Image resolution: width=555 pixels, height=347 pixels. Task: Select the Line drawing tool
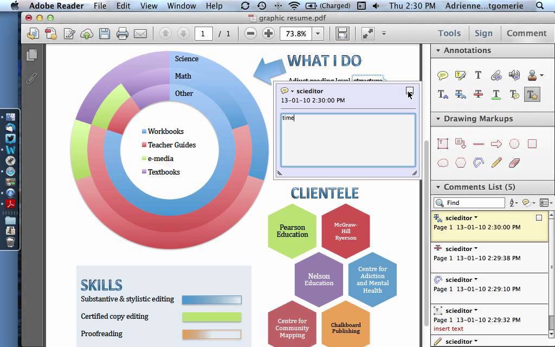pyautogui.click(x=478, y=144)
